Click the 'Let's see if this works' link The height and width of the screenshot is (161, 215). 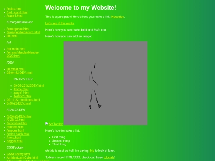[x=60, y=23]
